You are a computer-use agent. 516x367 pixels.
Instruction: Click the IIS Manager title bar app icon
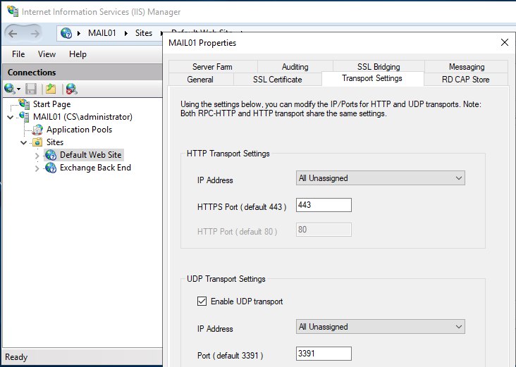point(13,11)
